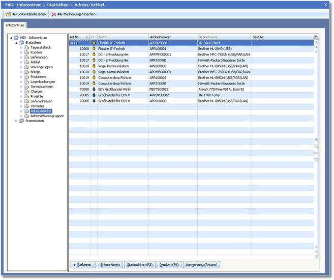The image size is (334, 280).
Task: Expand the Kunden tree node arrow
Action: (21, 52)
